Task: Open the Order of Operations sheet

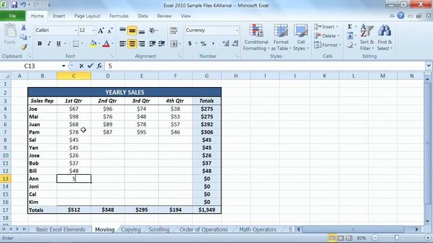Action: [204, 230]
